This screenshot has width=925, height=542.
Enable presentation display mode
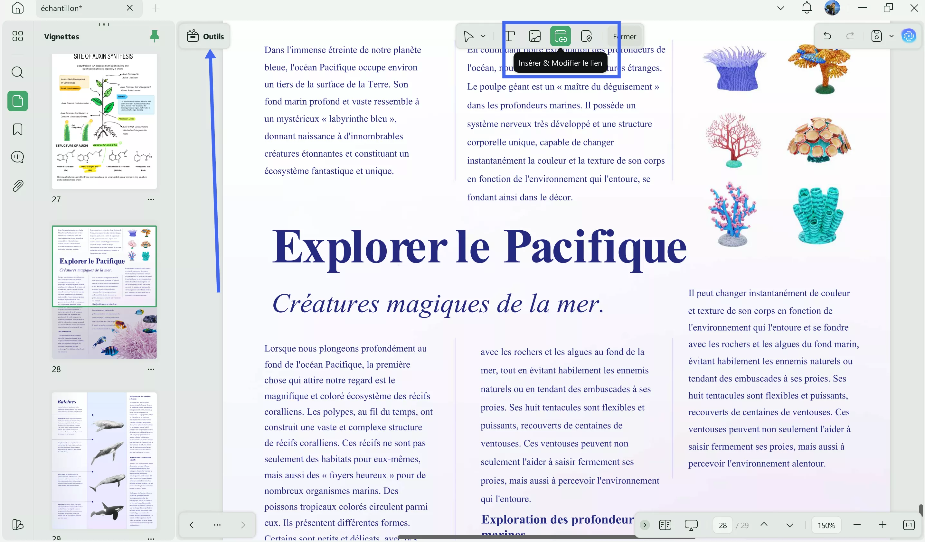point(692,525)
